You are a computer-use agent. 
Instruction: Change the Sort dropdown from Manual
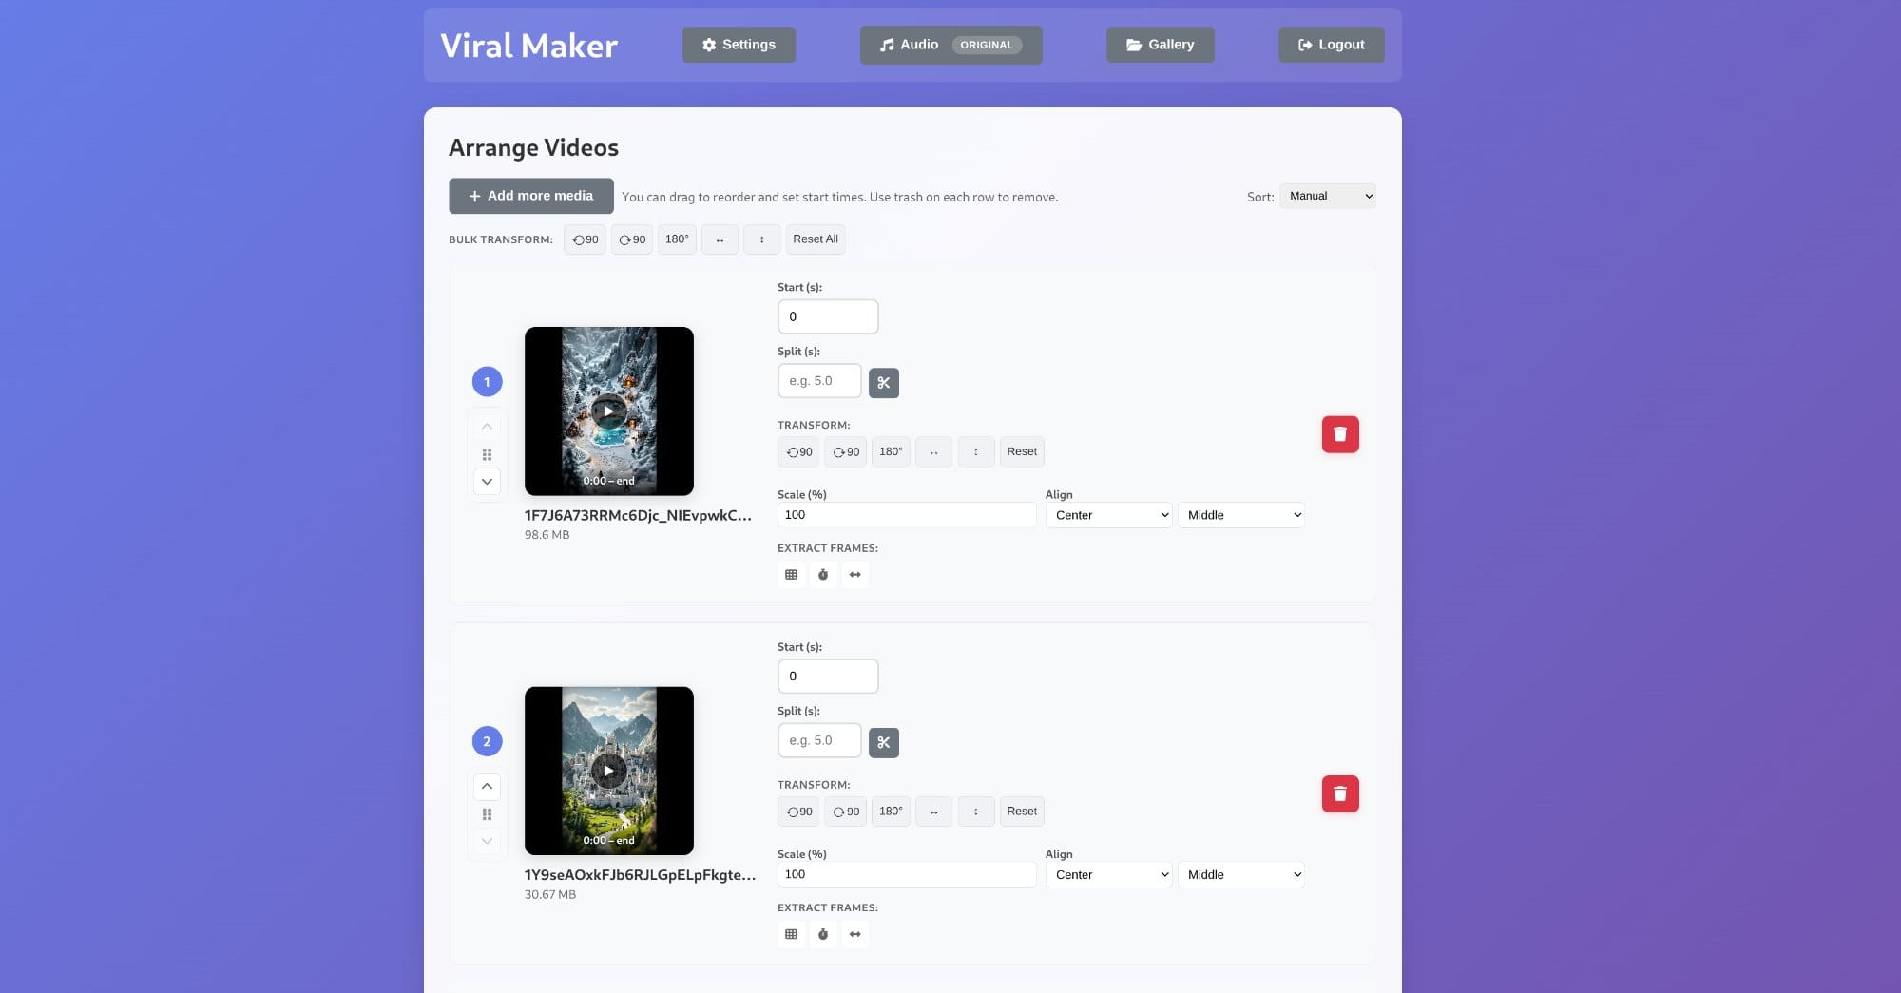coord(1327,196)
